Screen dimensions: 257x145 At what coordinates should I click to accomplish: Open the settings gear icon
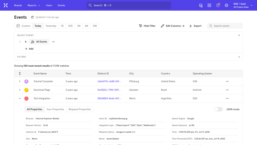pyautogui.click(x=226, y=5)
